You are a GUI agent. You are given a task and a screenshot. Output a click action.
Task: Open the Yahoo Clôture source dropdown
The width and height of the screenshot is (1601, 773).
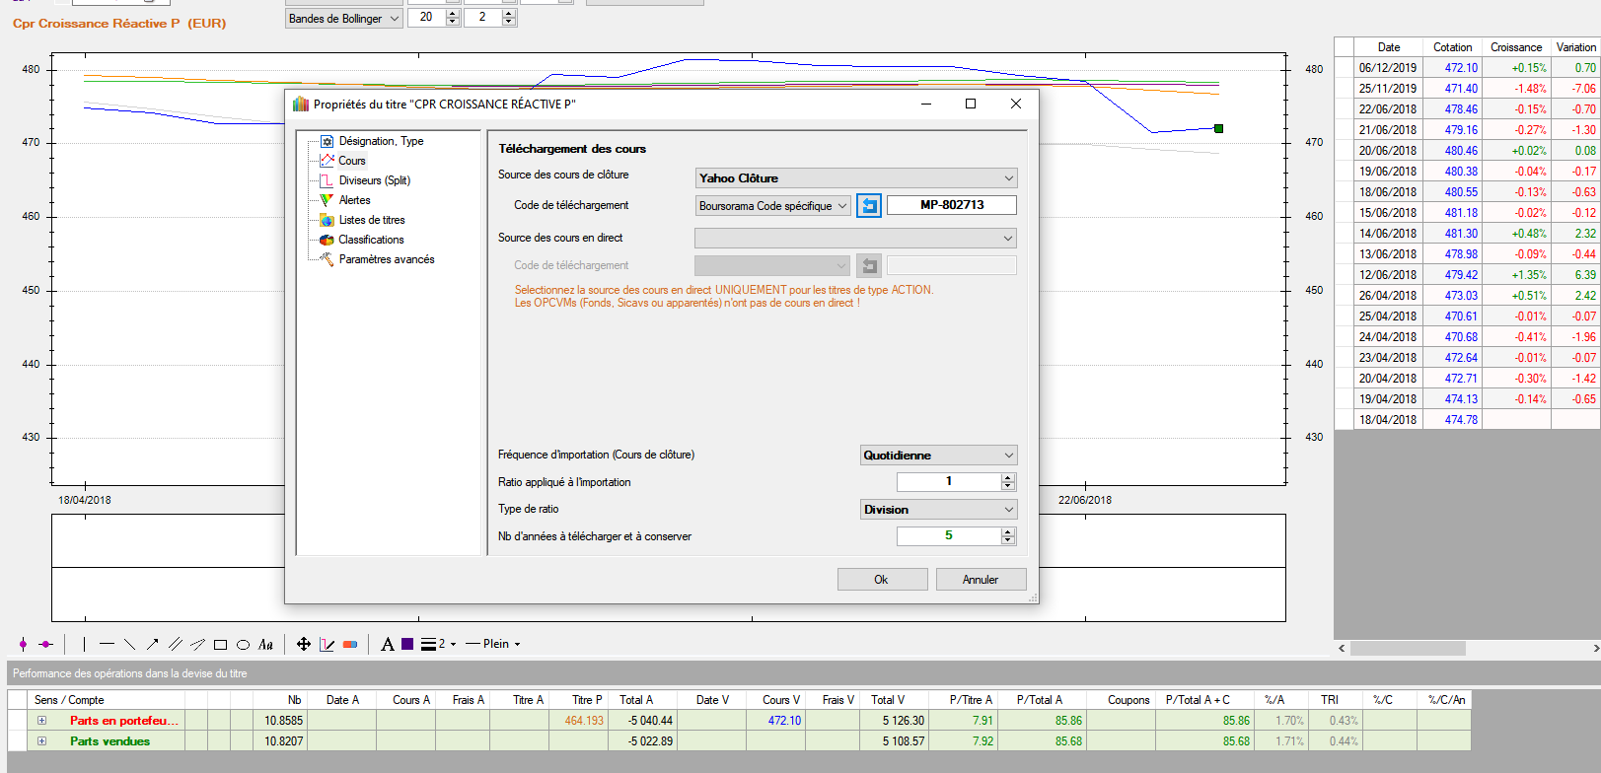tap(855, 178)
